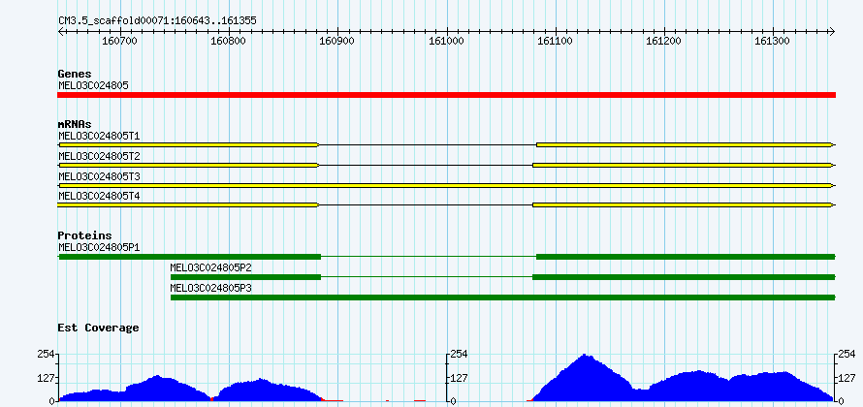Click the tallest blue coverage peak near 161100
This screenshot has height=407, width=863.
(586, 380)
